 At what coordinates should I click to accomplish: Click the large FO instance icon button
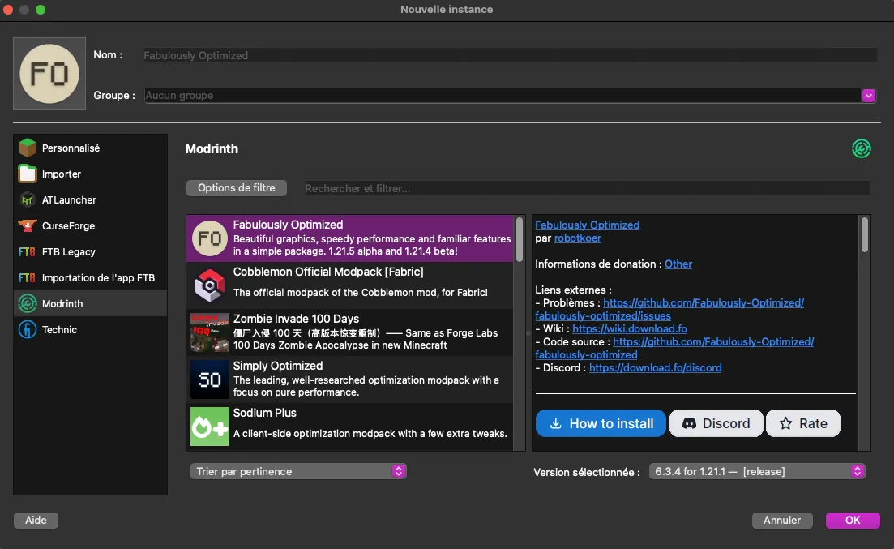coord(49,74)
